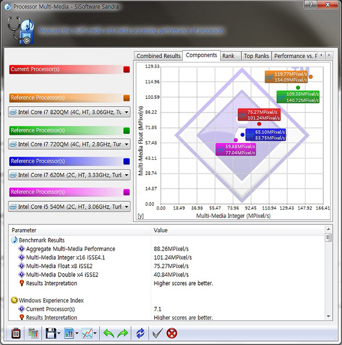Image resolution: width=342 pixels, height=345 pixels.
Task: Click the results list scrollbar up arrow
Action: [328, 229]
